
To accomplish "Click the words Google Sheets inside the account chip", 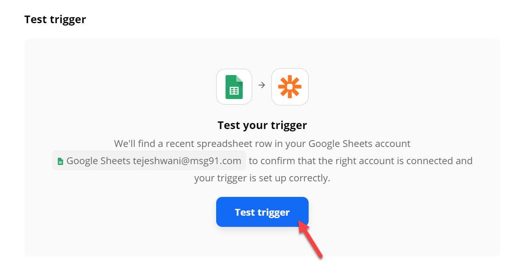I will click(98, 161).
